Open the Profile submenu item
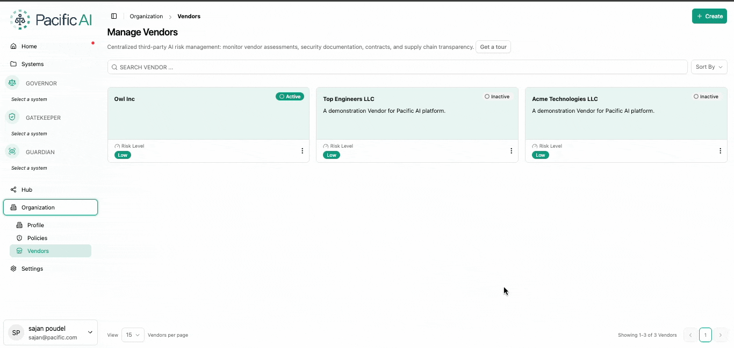This screenshot has width=734, height=348. click(51, 225)
